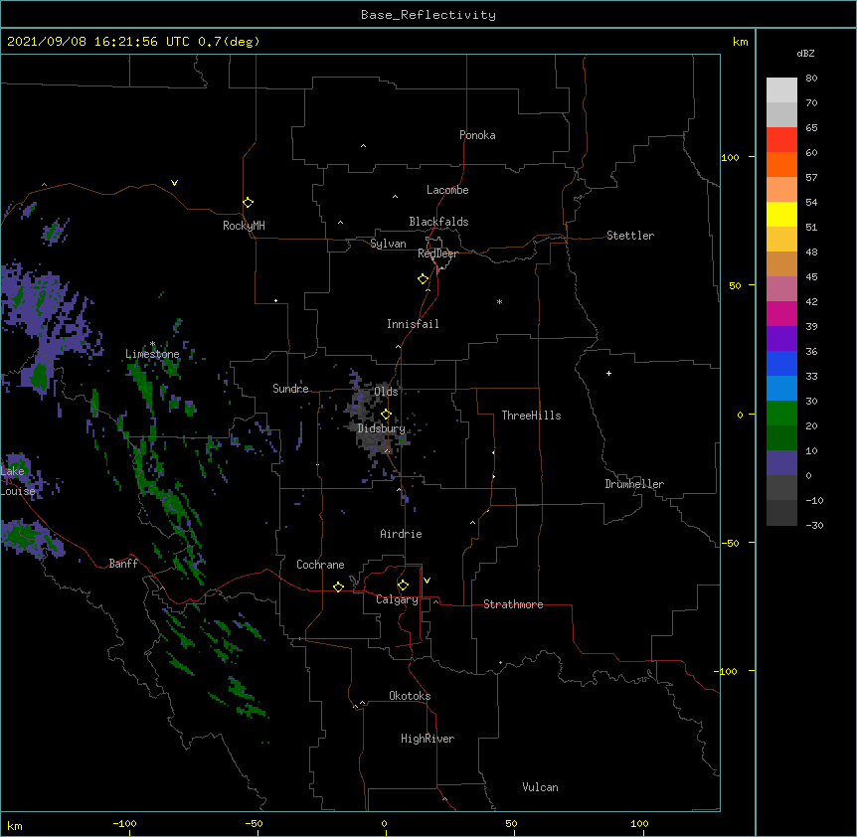Click the caret marker west of Lacombe
The width and height of the screenshot is (857, 837).
pos(395,197)
